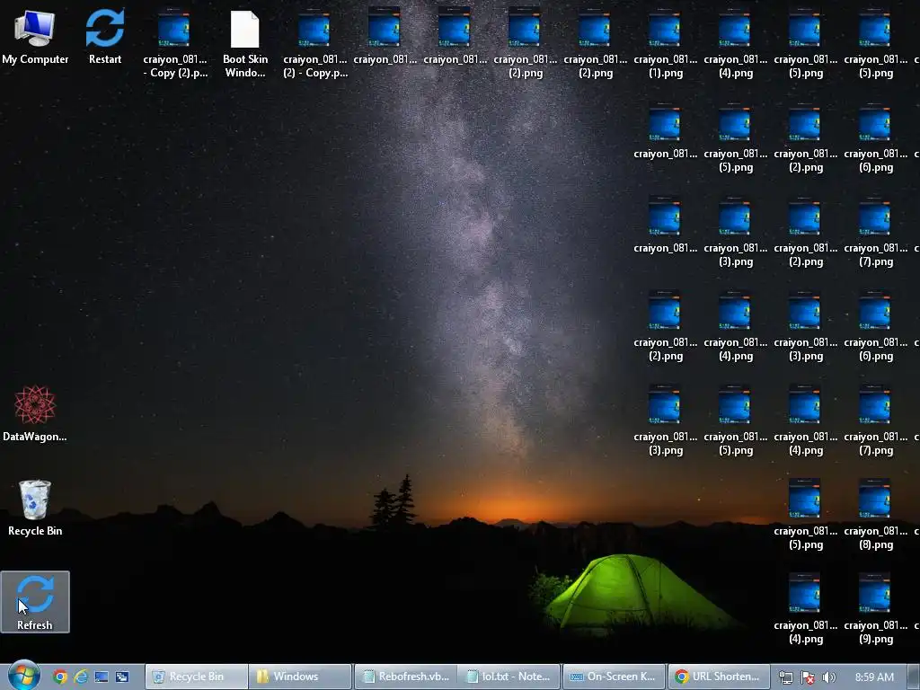Viewport: 920px width, 690px height.
Task: Select the My Computer desktop icon
Action: point(35,36)
